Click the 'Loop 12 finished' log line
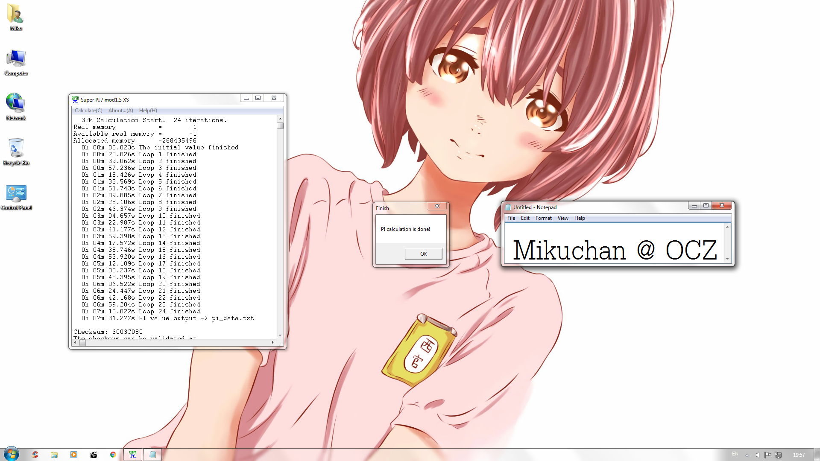820x461 pixels. click(x=141, y=229)
